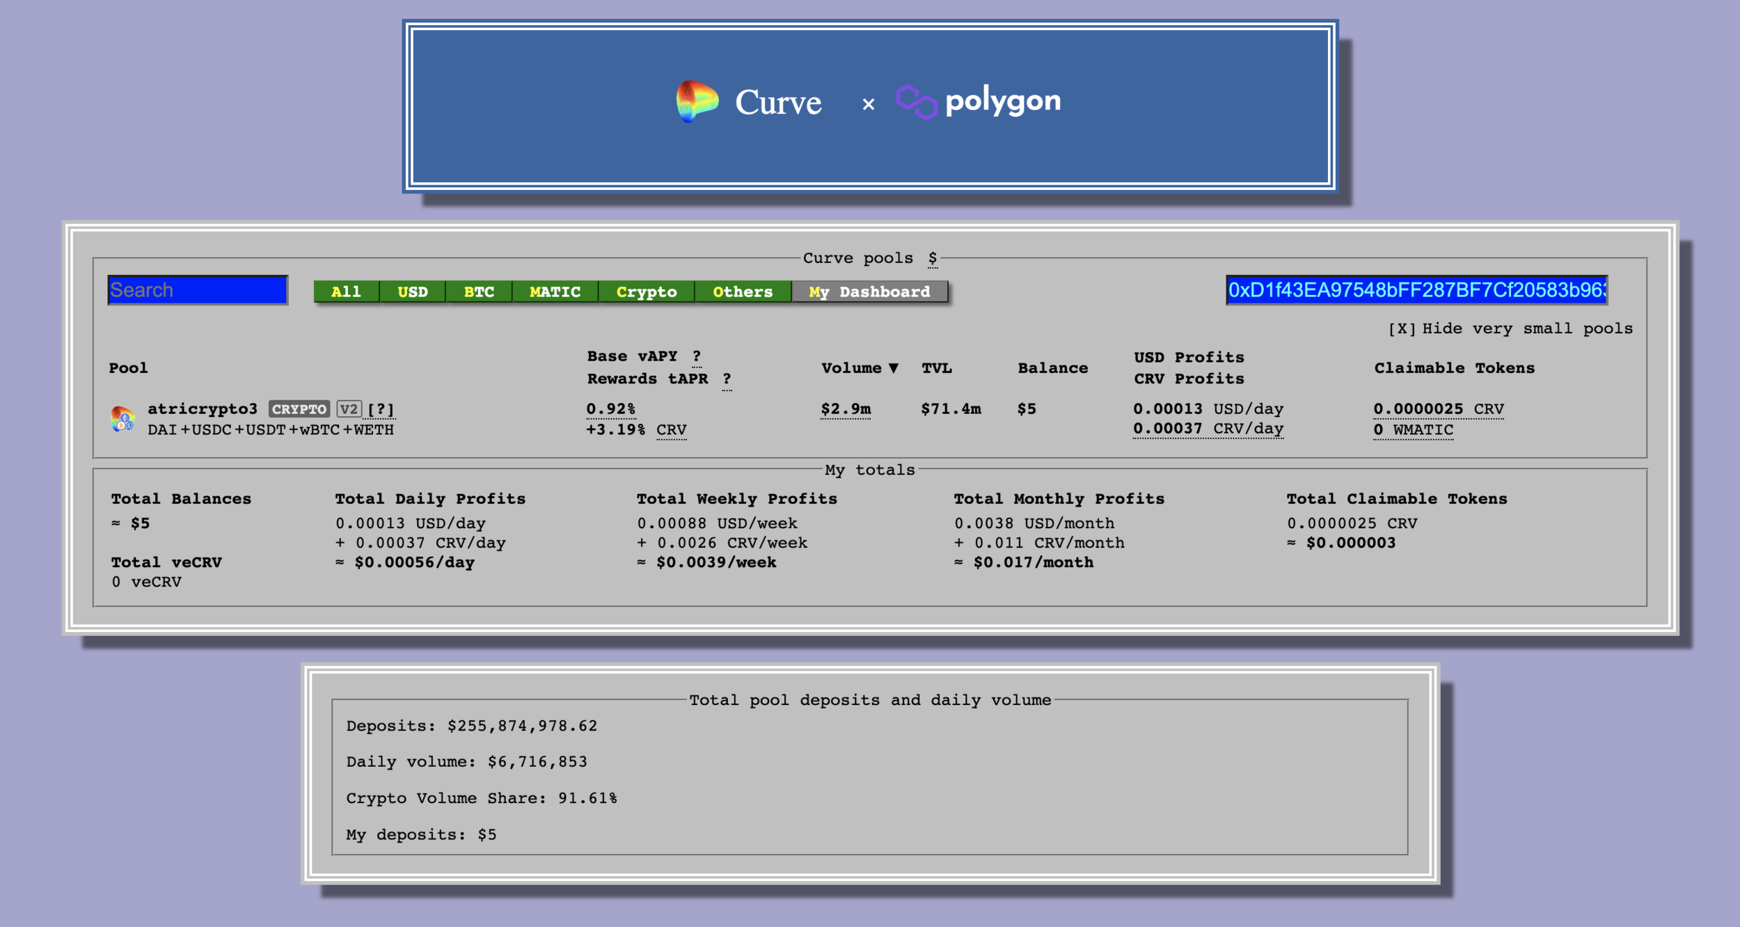Click ≈ $0.00056/day total daily profit
Viewport: 1740px width, 927px height.
point(405,562)
